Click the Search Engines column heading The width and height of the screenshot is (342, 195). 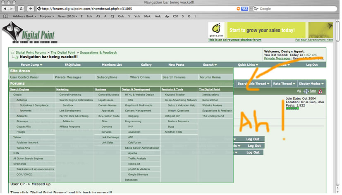click(19, 89)
